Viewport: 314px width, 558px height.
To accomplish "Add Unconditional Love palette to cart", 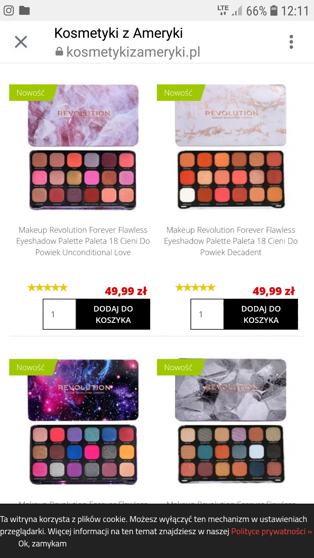I will 113,314.
